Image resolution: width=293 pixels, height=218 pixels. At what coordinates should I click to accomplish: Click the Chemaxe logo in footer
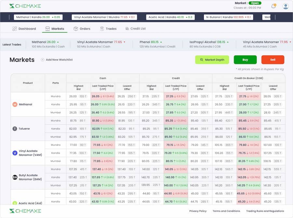(x=25, y=211)
